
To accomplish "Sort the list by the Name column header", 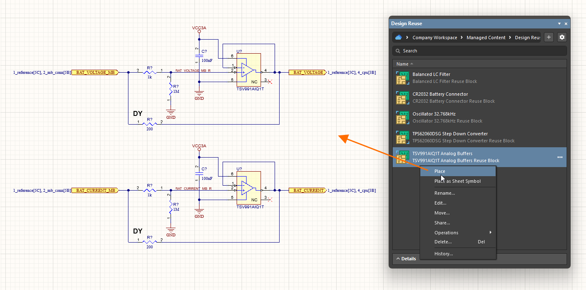I will point(403,64).
